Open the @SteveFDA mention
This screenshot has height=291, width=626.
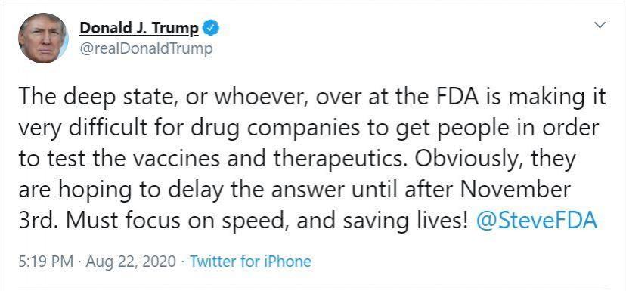coord(537,221)
